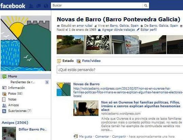Select the Estado composer tab
Screen dimensions: 183x140
(x=65, y=61)
